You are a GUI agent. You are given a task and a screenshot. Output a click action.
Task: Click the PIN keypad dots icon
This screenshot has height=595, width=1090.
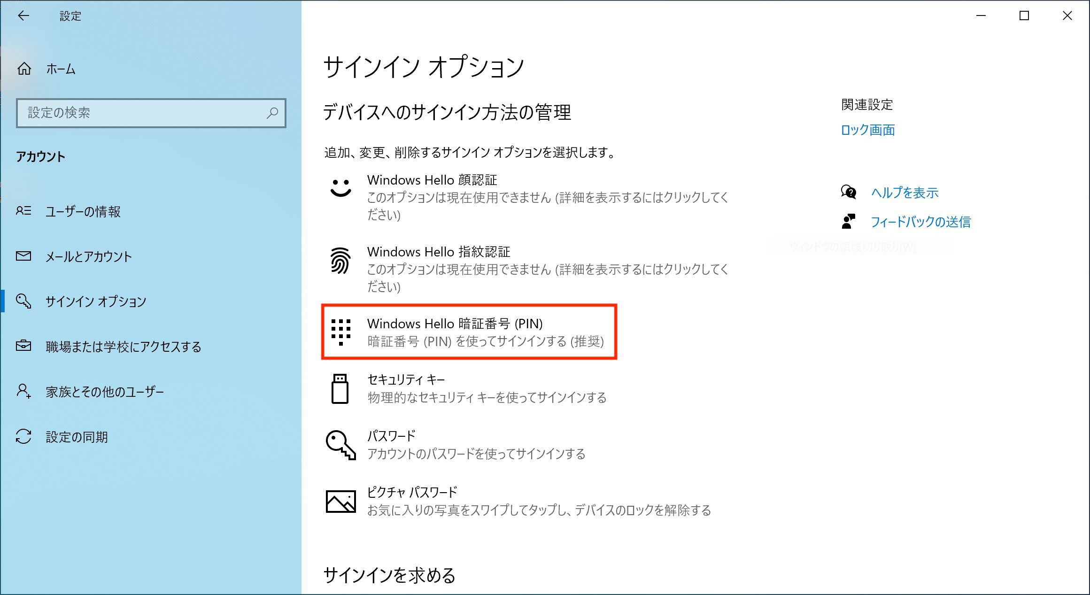(x=341, y=332)
